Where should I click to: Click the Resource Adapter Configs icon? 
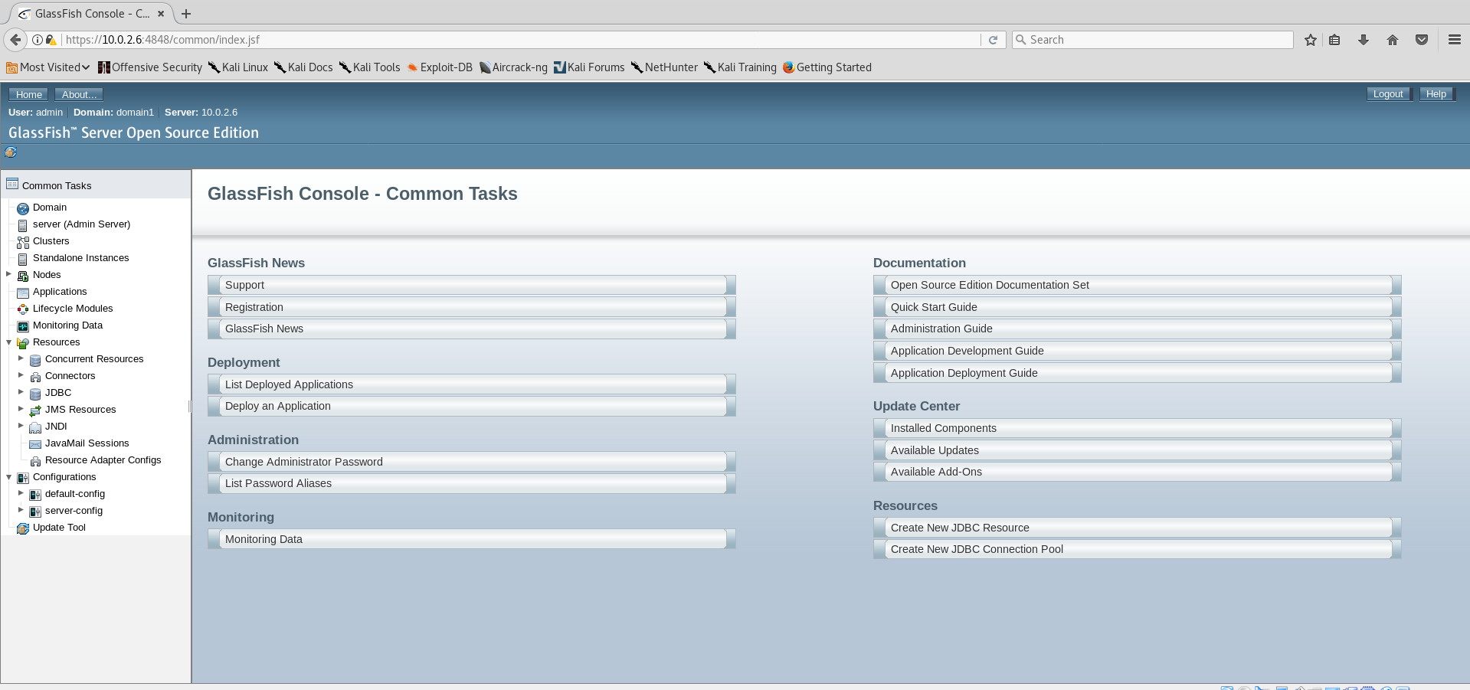(35, 461)
